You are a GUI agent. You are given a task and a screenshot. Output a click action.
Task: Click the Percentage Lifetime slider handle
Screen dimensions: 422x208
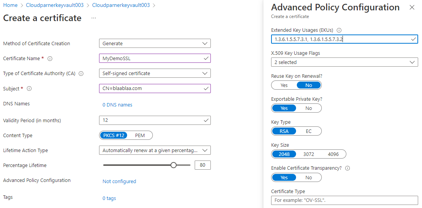174,165
